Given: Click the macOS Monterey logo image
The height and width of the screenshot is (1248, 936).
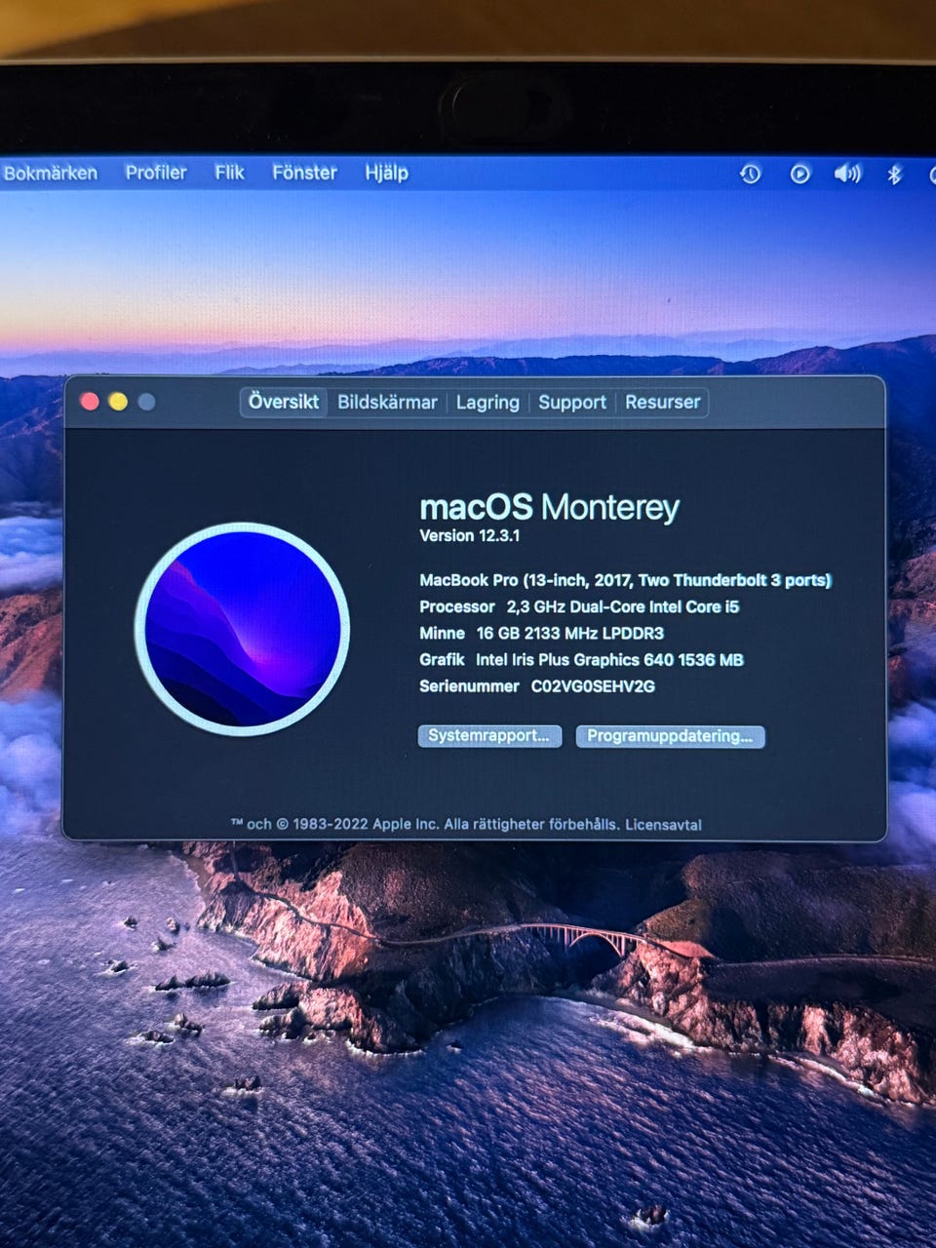Looking at the screenshot, I should click(x=243, y=629).
